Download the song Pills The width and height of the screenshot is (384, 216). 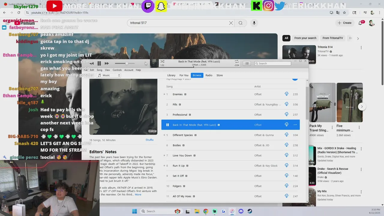click(x=286, y=104)
